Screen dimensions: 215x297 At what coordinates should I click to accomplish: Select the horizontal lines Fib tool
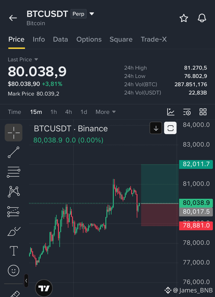(x=14, y=172)
